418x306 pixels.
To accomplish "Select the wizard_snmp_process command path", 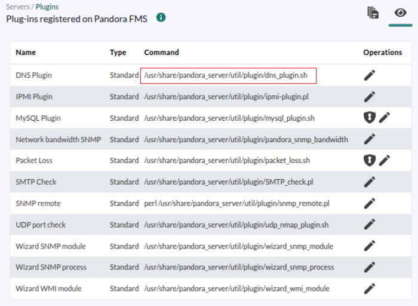I will coord(239,267).
